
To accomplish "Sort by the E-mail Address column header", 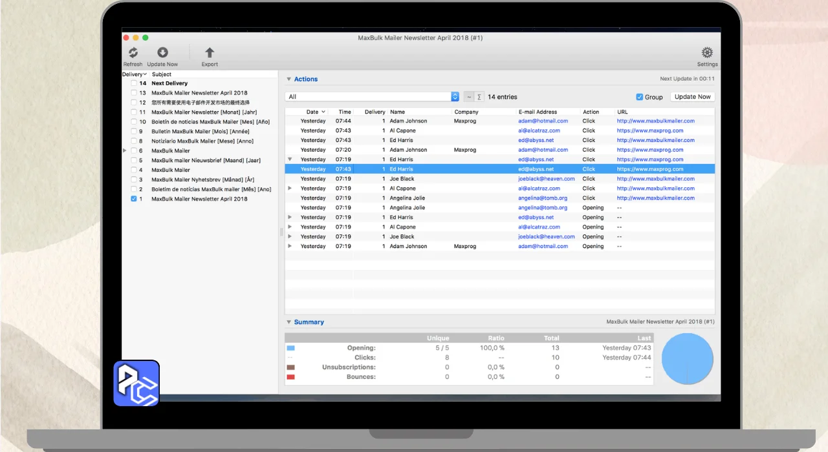I will (538, 112).
